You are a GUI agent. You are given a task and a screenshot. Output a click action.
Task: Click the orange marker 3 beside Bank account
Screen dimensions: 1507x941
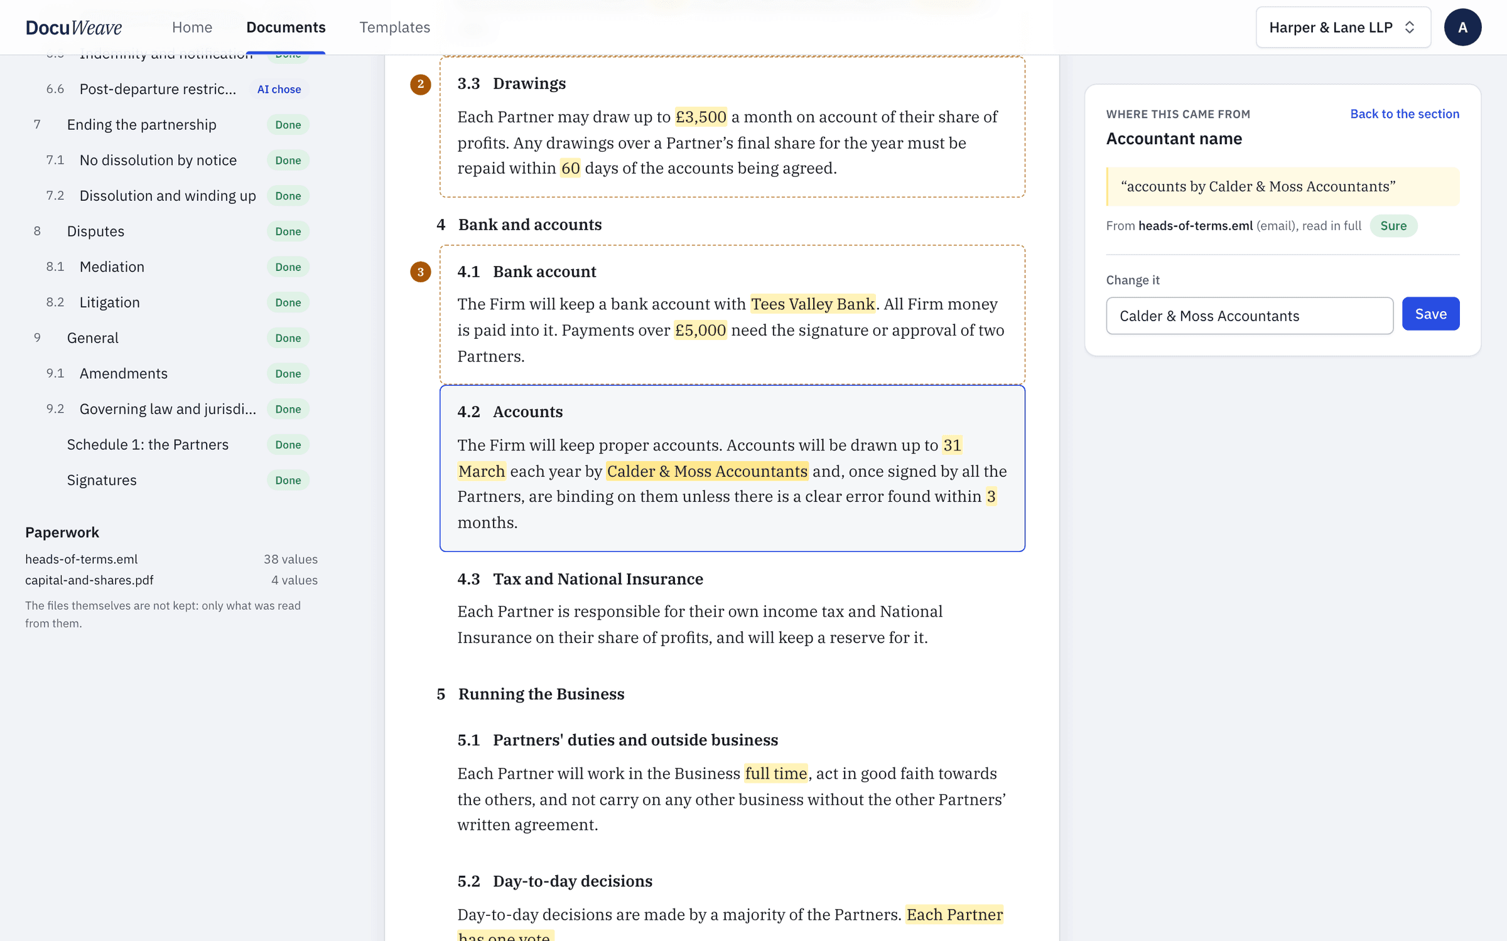(x=420, y=272)
